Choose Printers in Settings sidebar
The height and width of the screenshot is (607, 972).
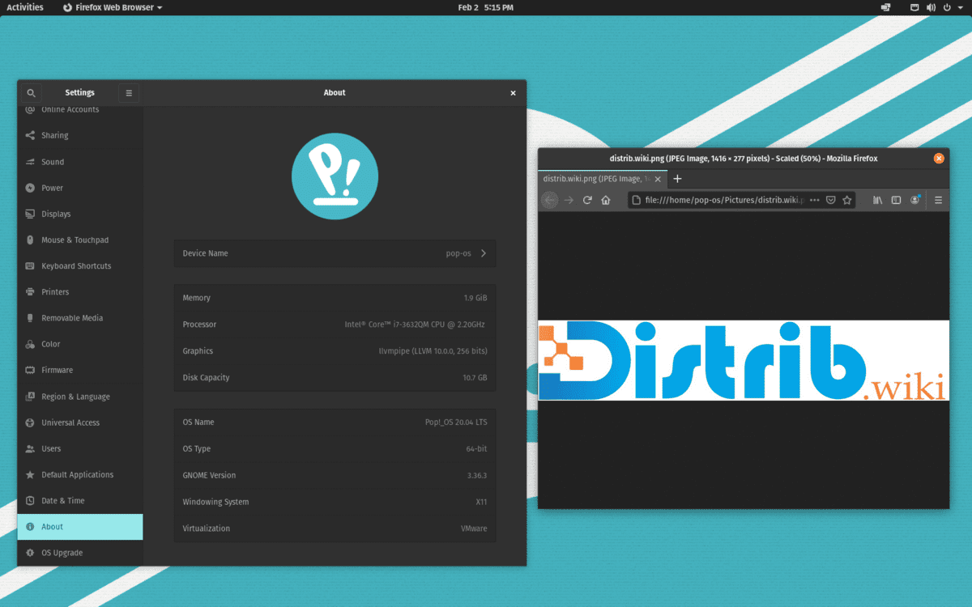80,291
